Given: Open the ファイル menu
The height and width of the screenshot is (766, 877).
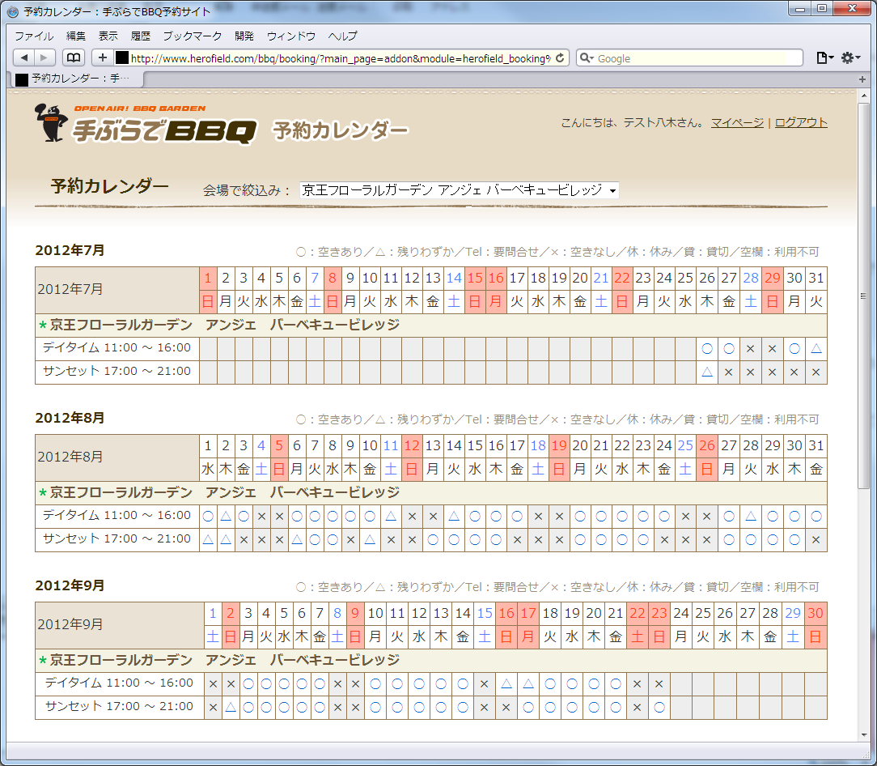Looking at the screenshot, I should click(34, 36).
